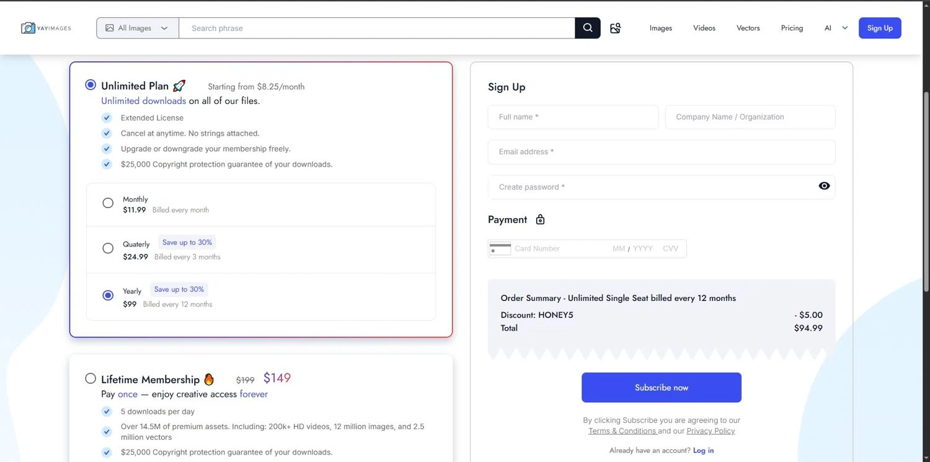Select the Unlimited Plan radio button
This screenshot has width=930, height=462.
click(91, 85)
